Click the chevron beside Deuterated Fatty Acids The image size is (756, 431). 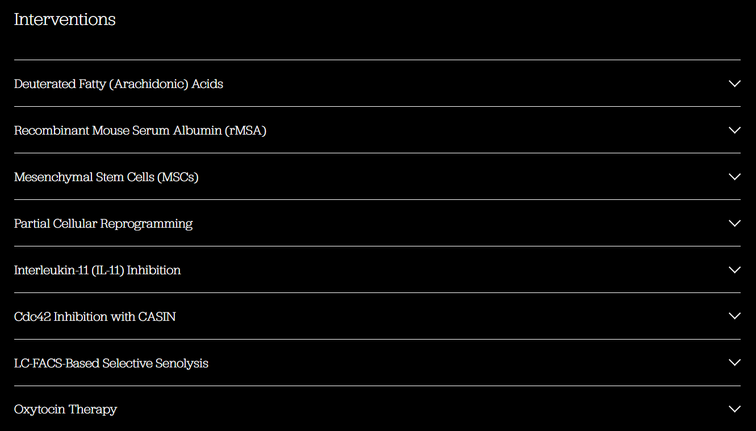point(734,83)
